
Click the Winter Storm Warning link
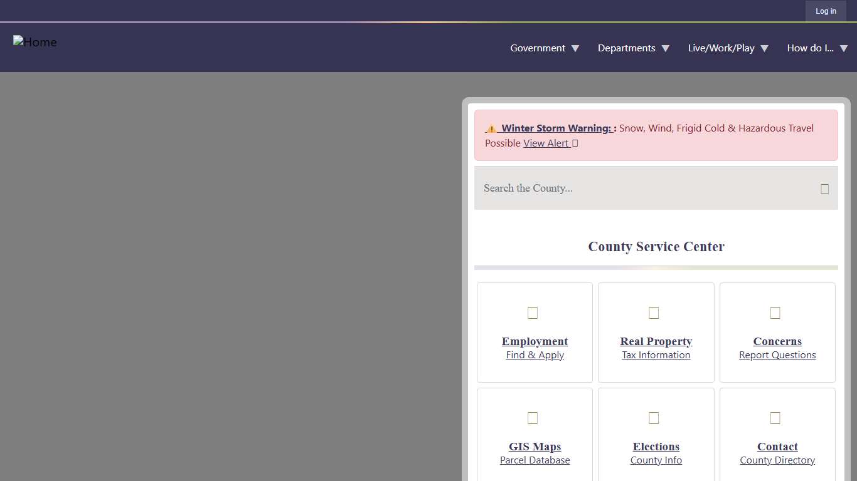tap(556, 128)
